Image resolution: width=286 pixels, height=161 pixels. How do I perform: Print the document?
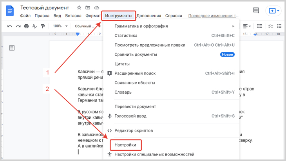tap(26, 26)
